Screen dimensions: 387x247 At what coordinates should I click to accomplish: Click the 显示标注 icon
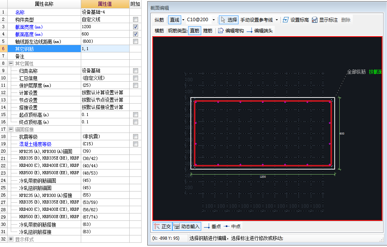tap(315, 20)
